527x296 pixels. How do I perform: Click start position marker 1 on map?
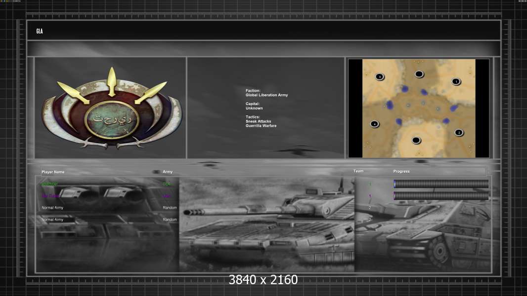point(456,81)
